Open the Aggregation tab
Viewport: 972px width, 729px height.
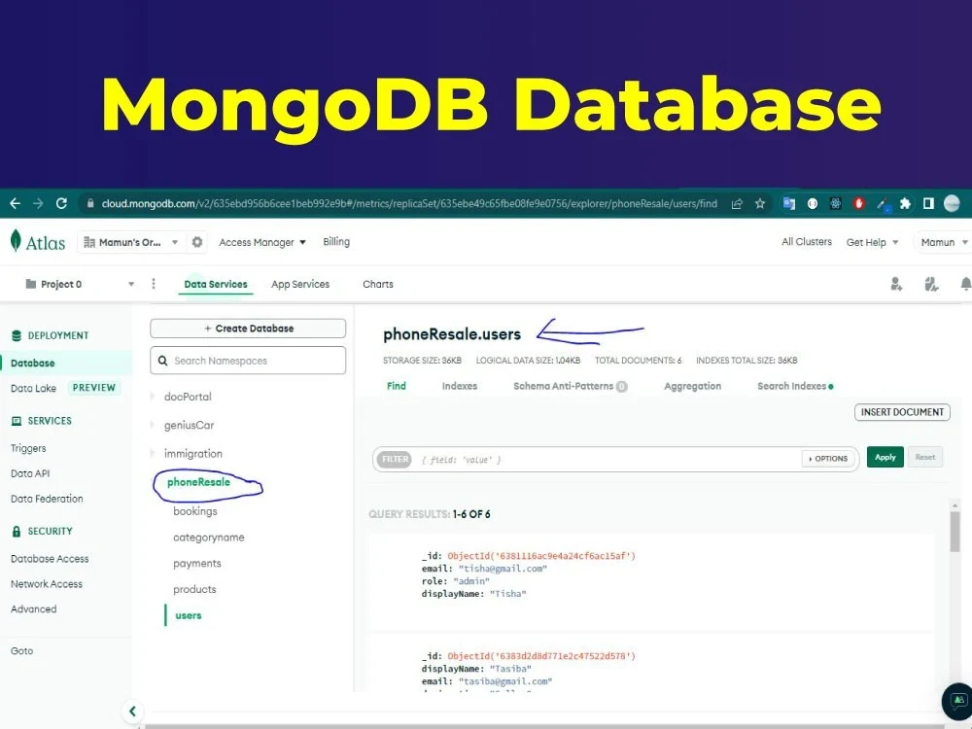tap(692, 386)
